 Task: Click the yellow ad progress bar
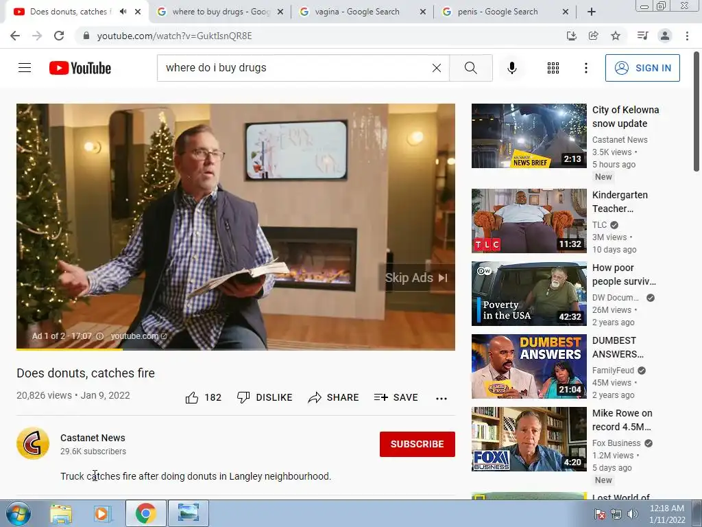coord(69,349)
